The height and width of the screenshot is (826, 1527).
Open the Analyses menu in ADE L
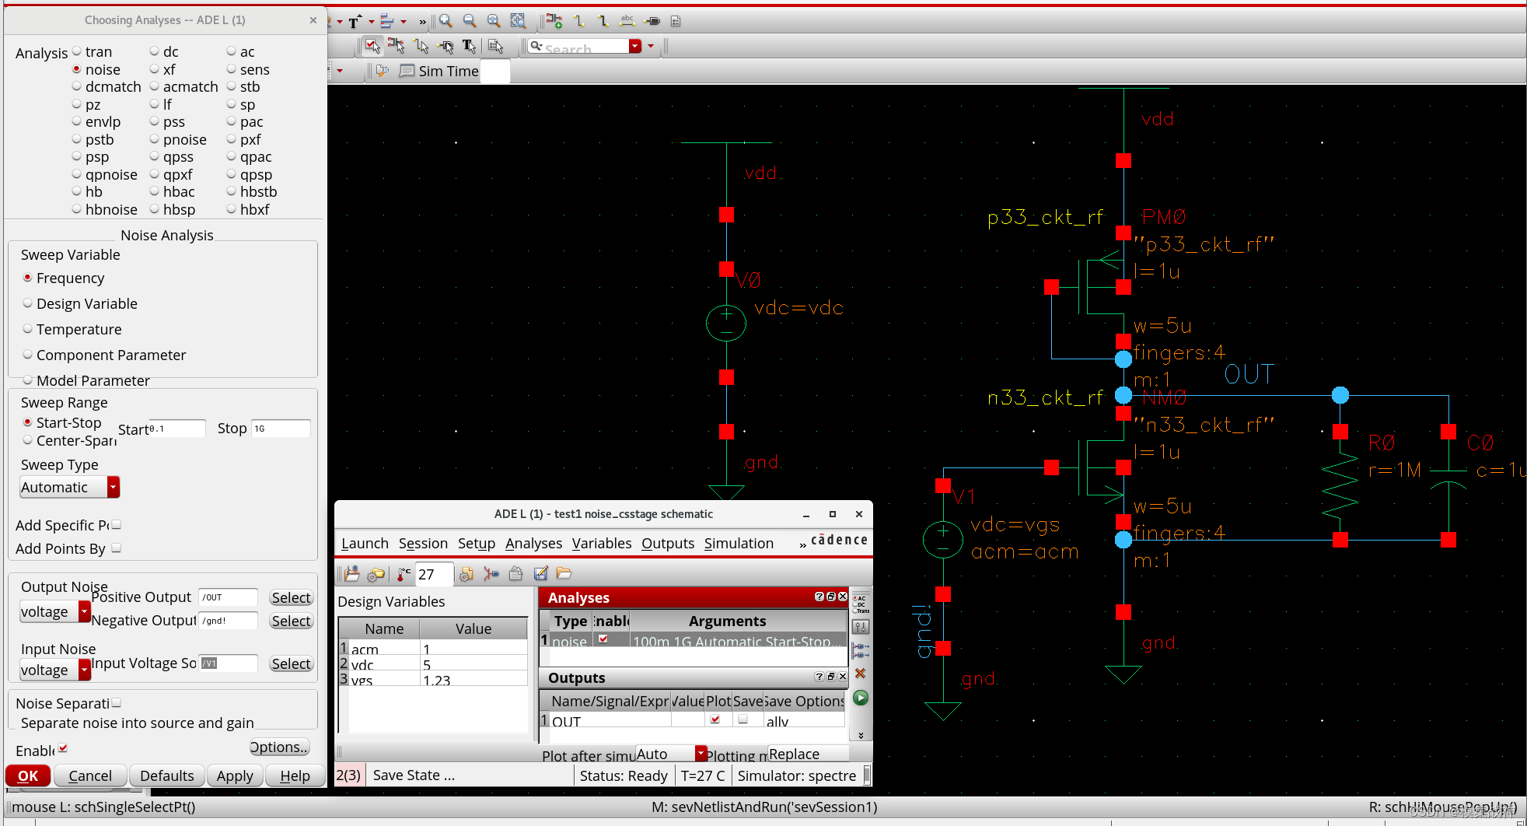(533, 543)
